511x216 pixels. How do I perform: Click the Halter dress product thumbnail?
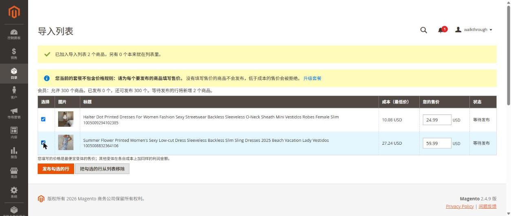click(66, 119)
